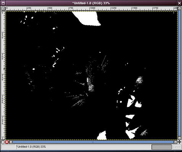Close the Untitled-1.0 image window
Image resolution: width=182 pixels, height=152 pixels.
179,3
